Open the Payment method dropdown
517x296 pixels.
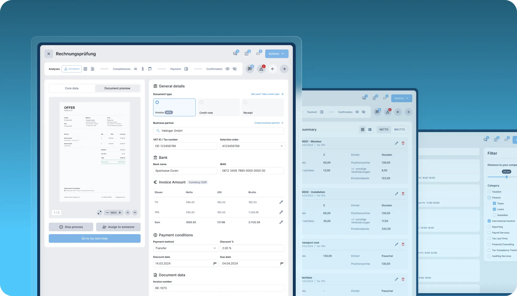click(186, 248)
